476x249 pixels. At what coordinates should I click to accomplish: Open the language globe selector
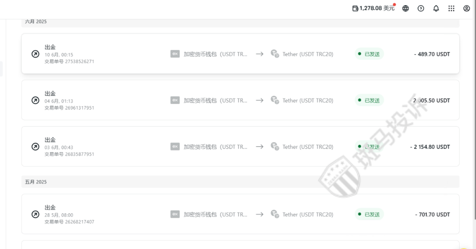pyautogui.click(x=405, y=8)
